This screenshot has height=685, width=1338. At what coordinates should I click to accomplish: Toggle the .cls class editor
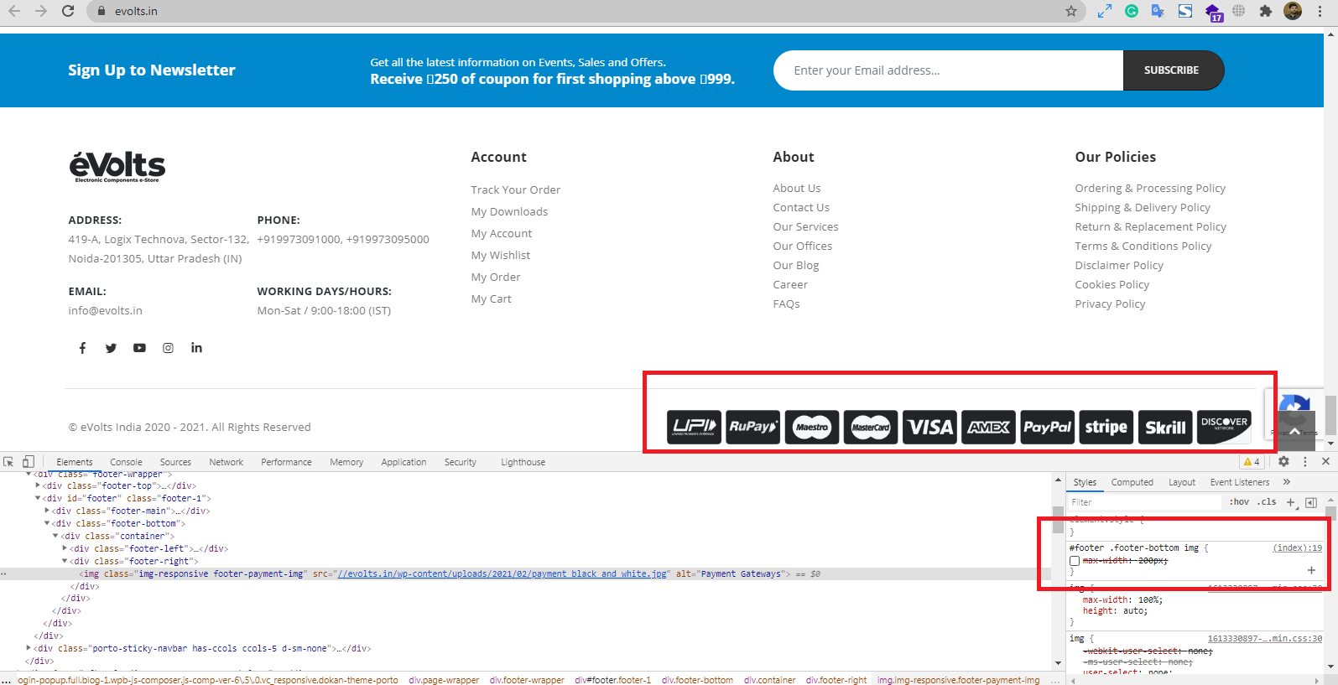pos(1267,502)
